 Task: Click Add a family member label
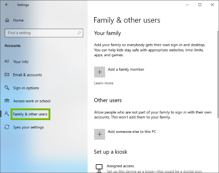(x=126, y=69)
